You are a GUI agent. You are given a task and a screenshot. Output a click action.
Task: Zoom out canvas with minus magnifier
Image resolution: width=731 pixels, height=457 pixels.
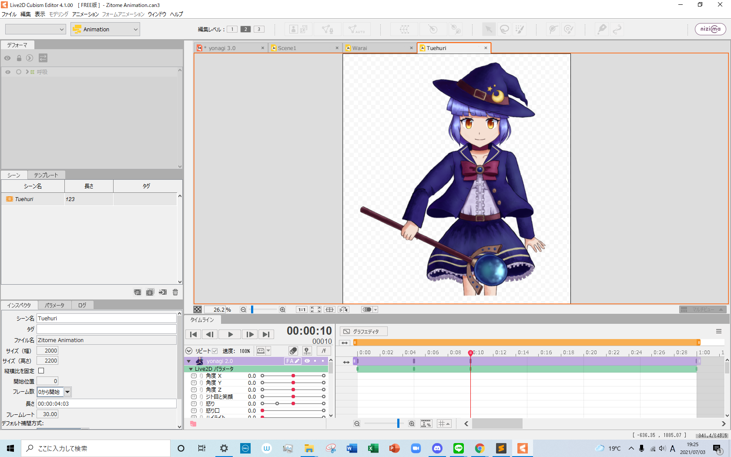click(x=243, y=309)
